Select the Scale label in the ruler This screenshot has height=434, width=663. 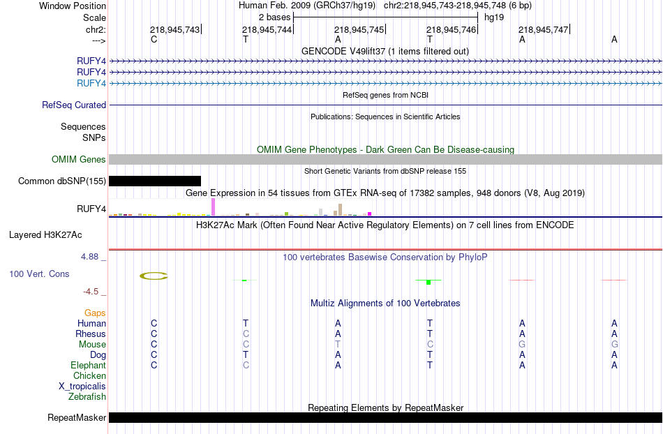(x=94, y=17)
